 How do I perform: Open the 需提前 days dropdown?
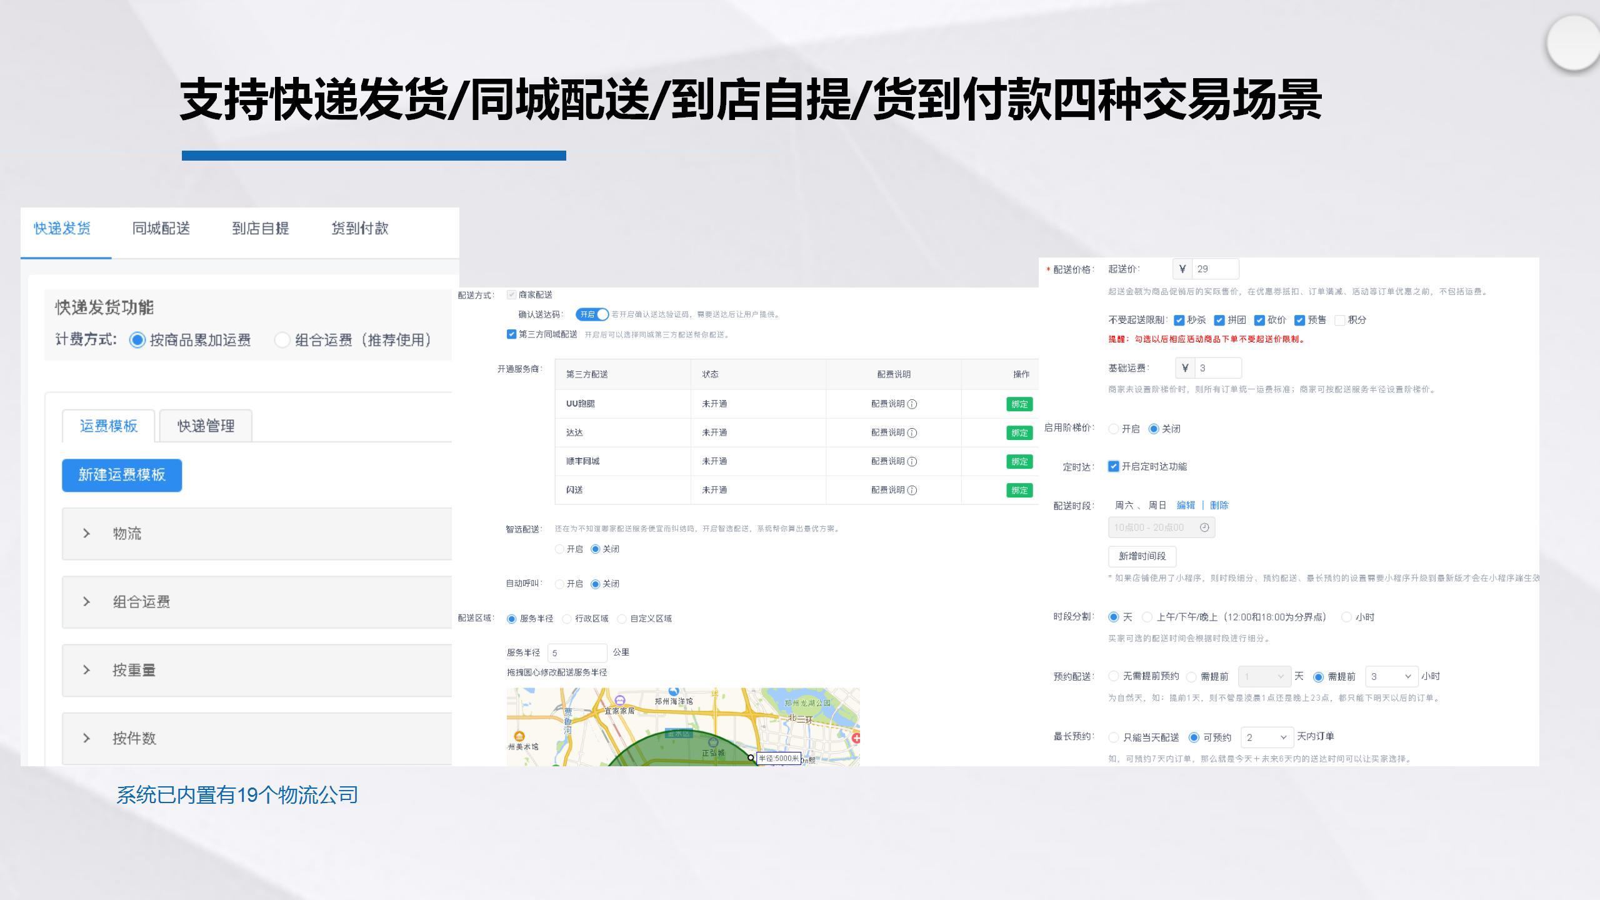coord(1265,677)
